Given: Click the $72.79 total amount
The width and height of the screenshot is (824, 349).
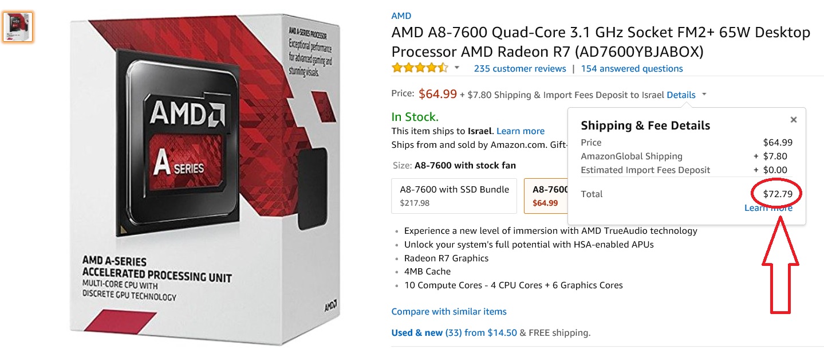Looking at the screenshot, I should point(778,194).
